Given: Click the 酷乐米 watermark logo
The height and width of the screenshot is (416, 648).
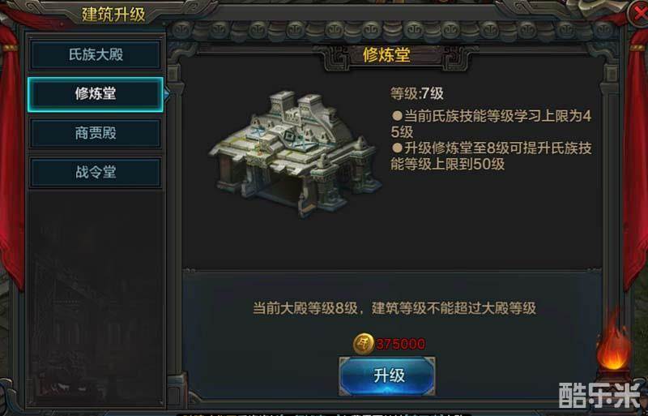Looking at the screenshot, I should (600, 395).
